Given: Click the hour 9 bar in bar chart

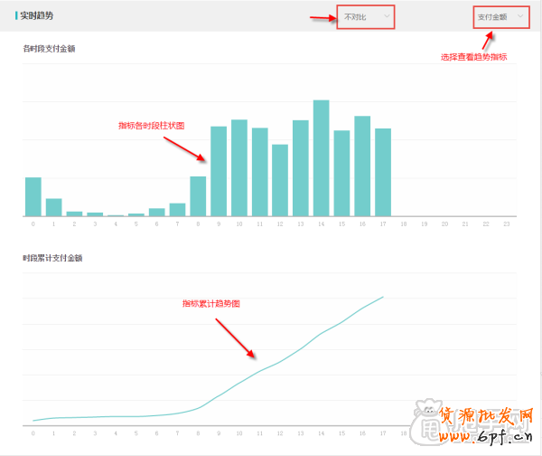Looking at the screenshot, I should (219, 171).
